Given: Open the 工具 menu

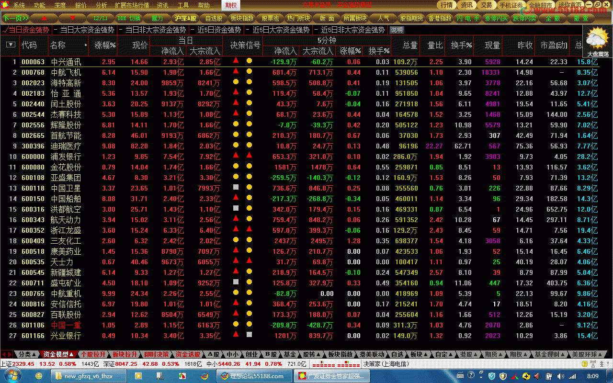Looking at the screenshot, I should 183,6.
